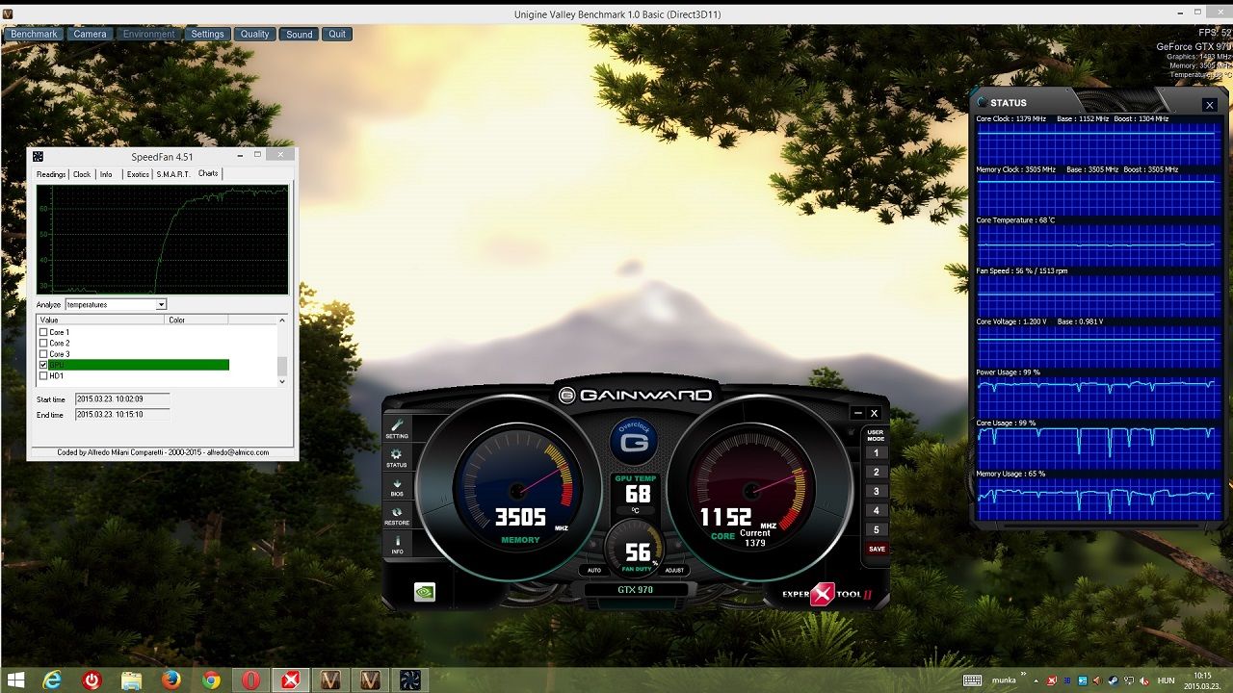The height and width of the screenshot is (693, 1233).
Task: Open the Camera menu in Valley
Action: click(90, 34)
